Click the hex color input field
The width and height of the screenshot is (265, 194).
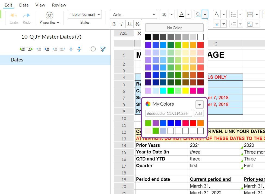tap(169, 113)
